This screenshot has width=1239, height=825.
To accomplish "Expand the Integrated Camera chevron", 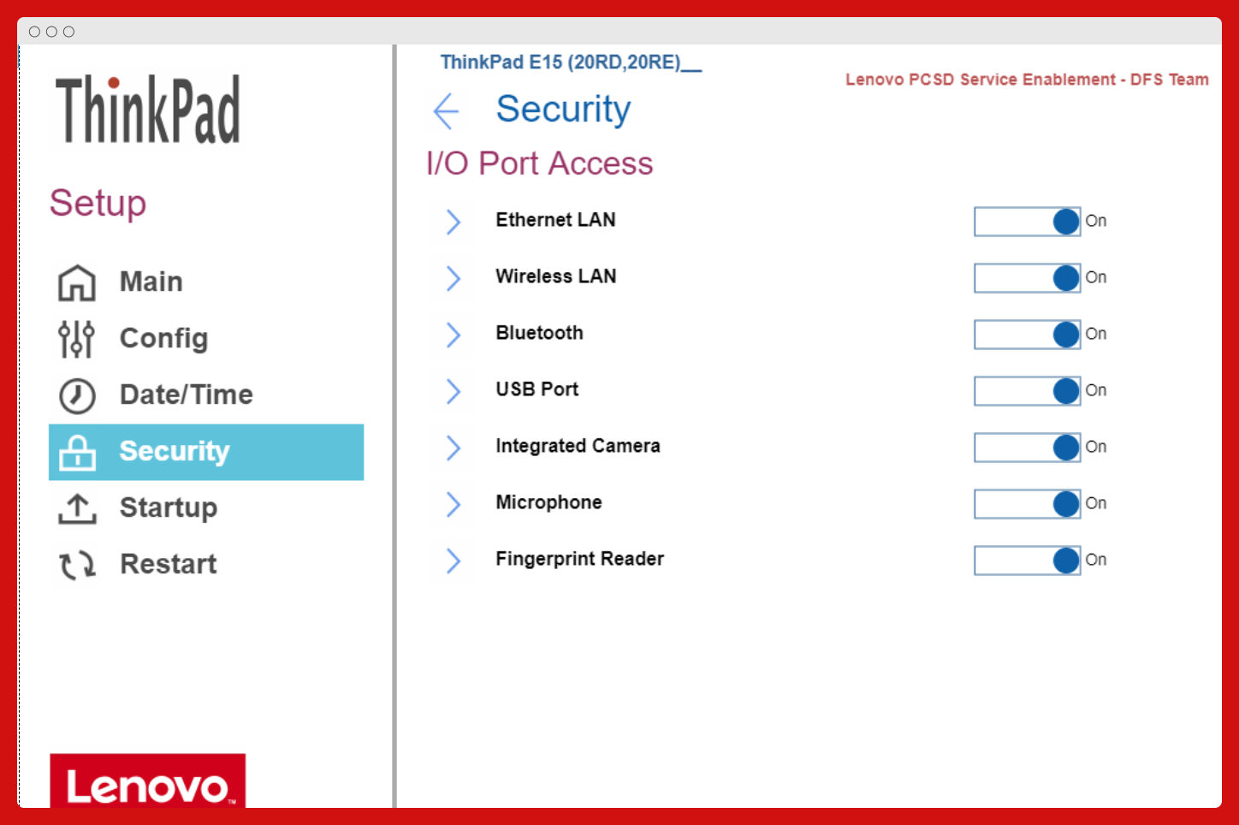I will tap(454, 448).
